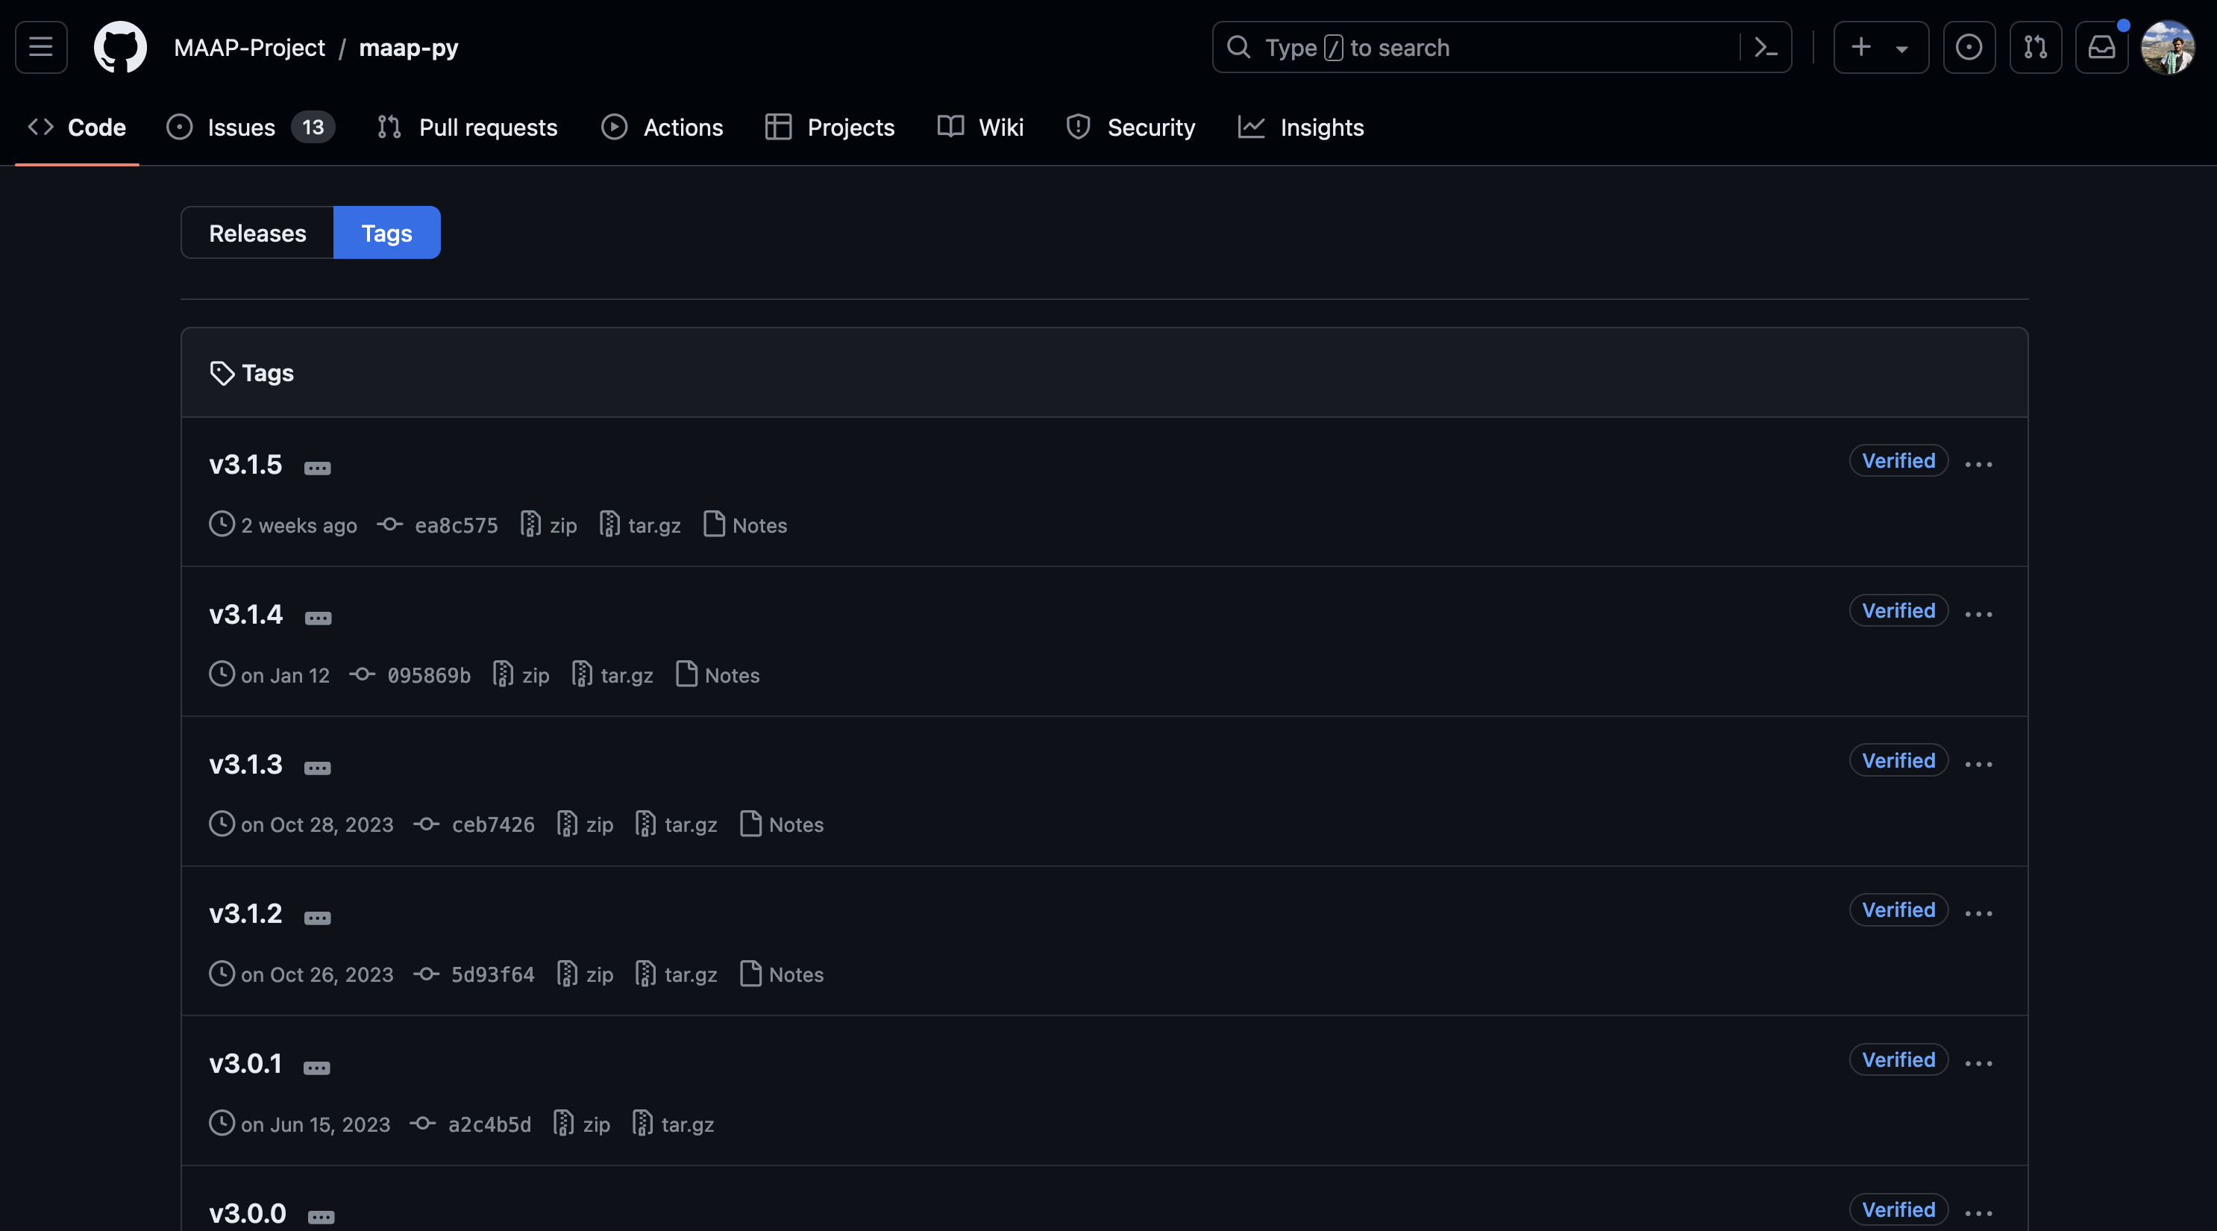Select the Releases view button
The height and width of the screenshot is (1231, 2217).
pyautogui.click(x=257, y=233)
